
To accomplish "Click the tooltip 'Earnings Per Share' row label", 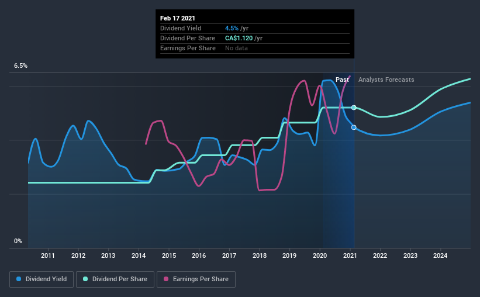I will [188, 48].
